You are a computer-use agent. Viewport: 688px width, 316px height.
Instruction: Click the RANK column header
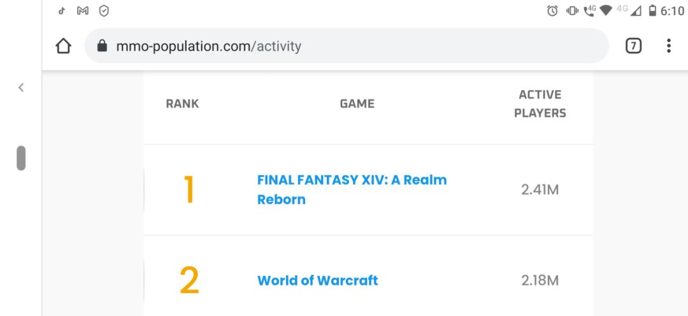tap(182, 104)
